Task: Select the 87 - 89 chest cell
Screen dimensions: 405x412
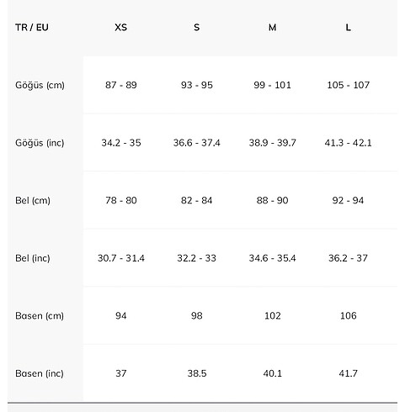Action: click(x=121, y=85)
